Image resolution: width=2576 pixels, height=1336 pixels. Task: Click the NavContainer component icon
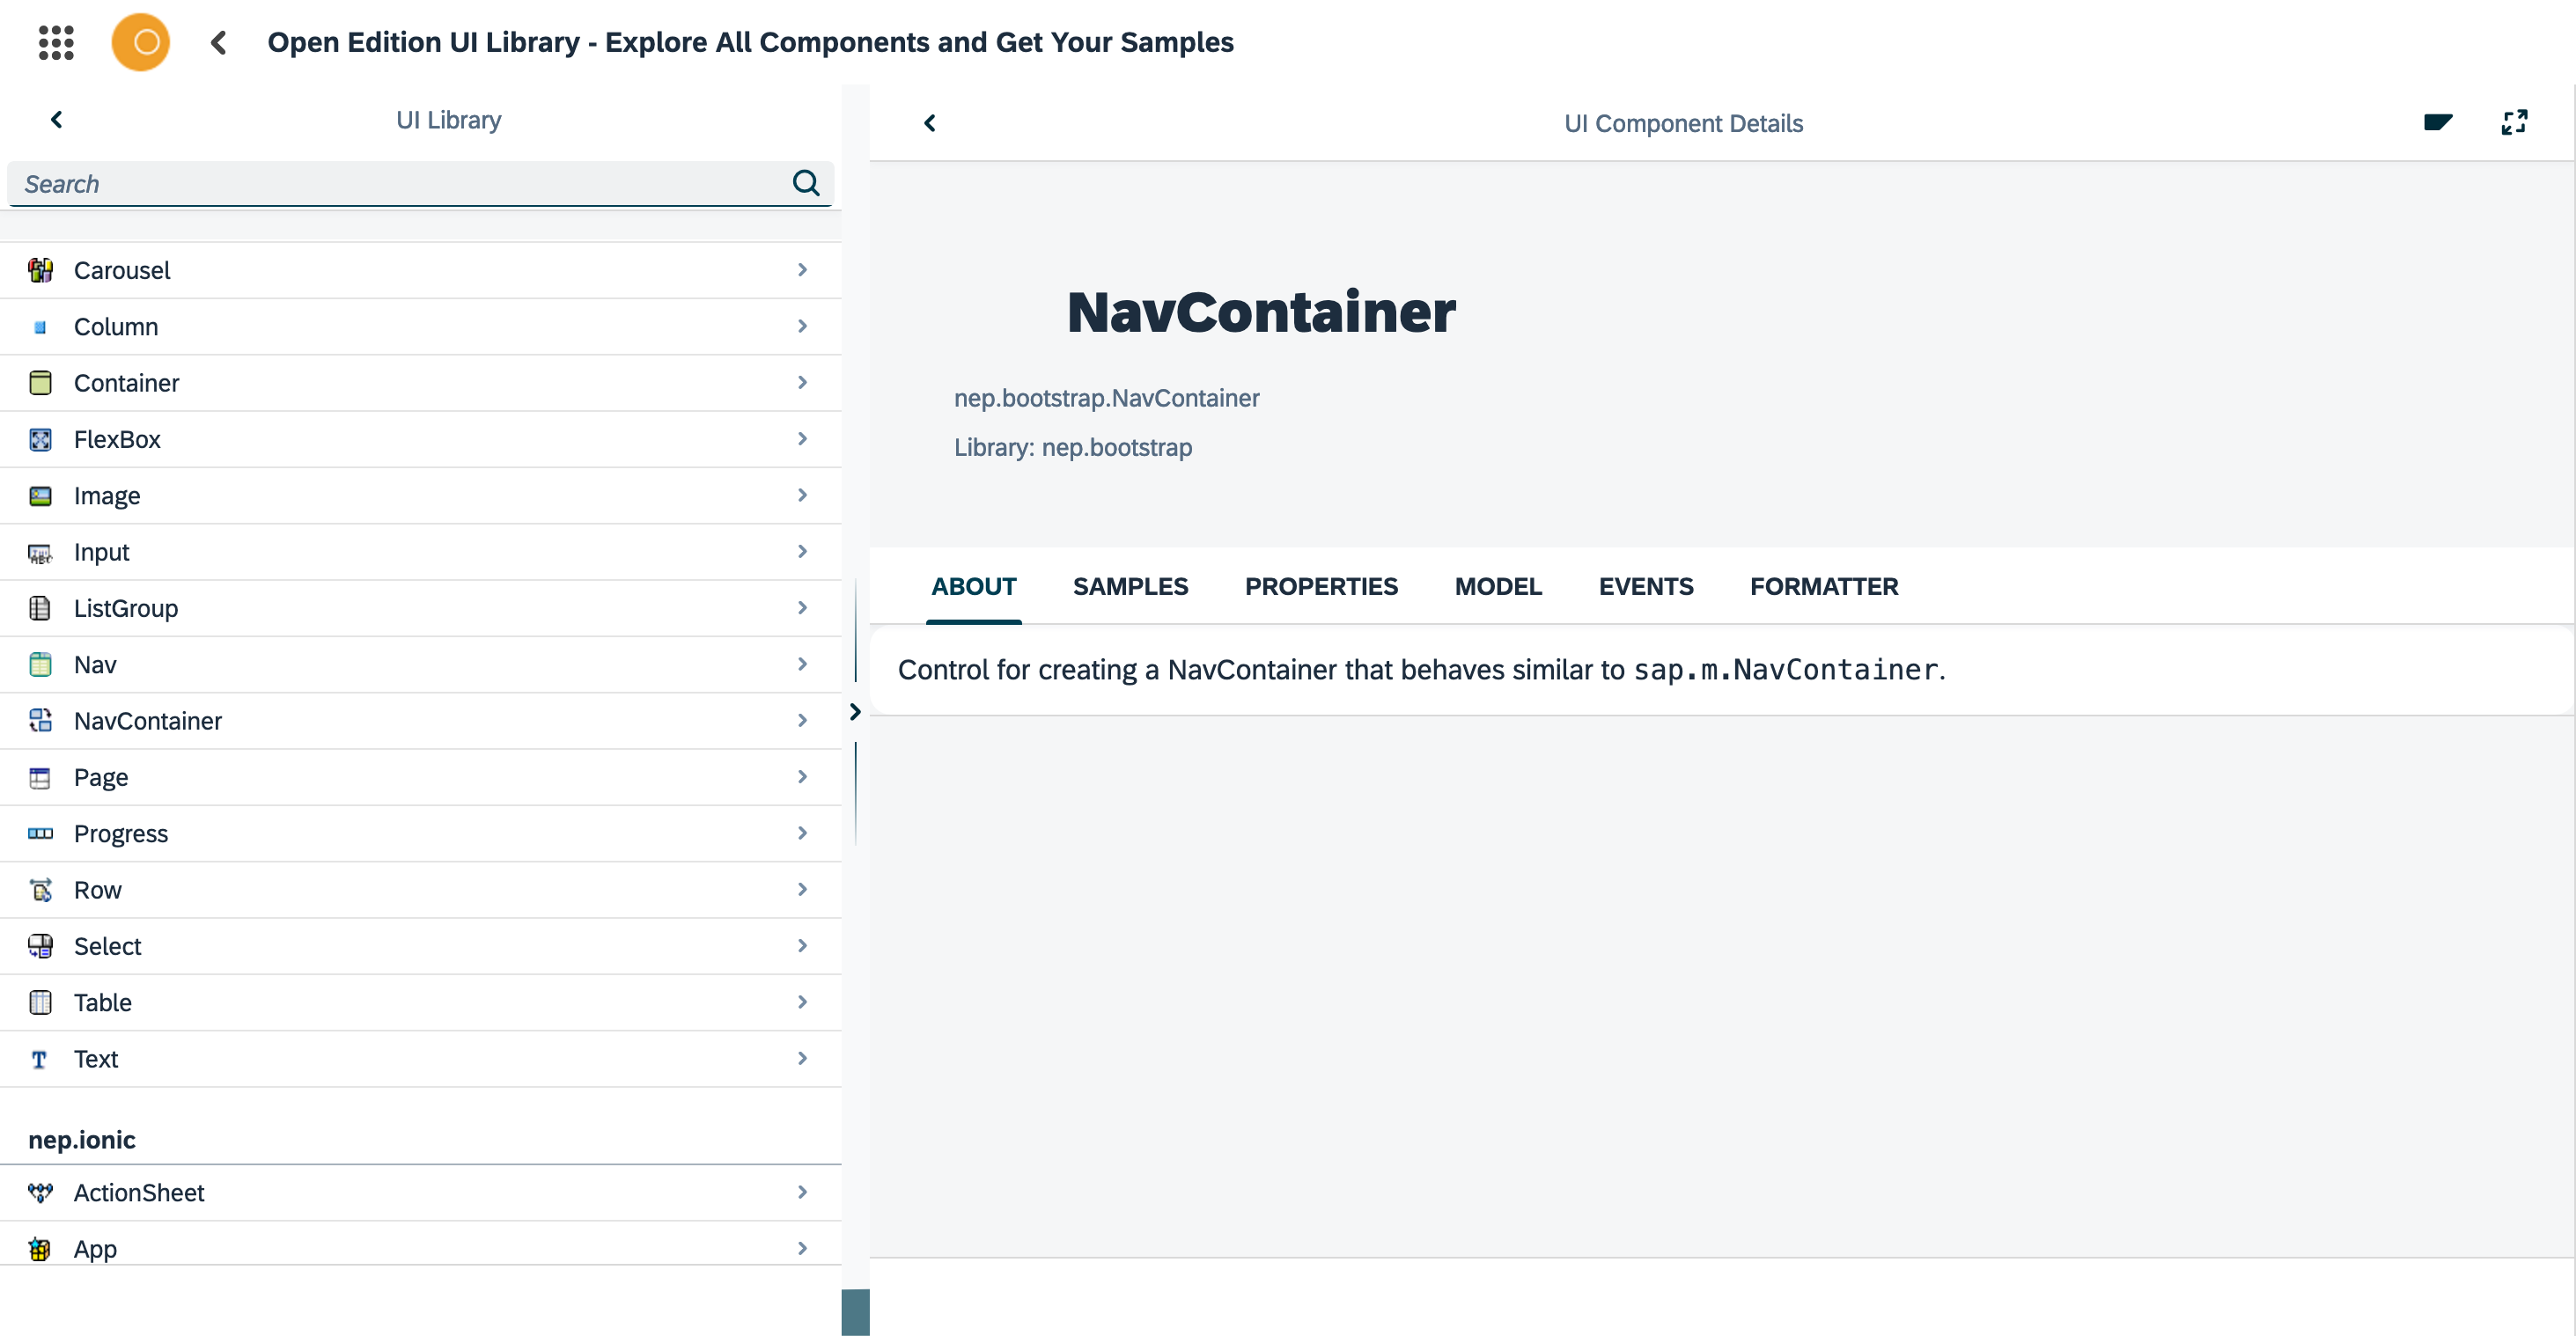pos(40,721)
